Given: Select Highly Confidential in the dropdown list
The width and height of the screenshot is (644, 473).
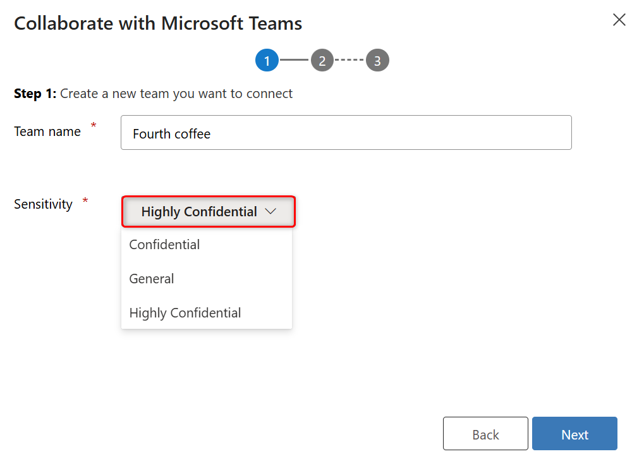Looking at the screenshot, I should click(185, 313).
